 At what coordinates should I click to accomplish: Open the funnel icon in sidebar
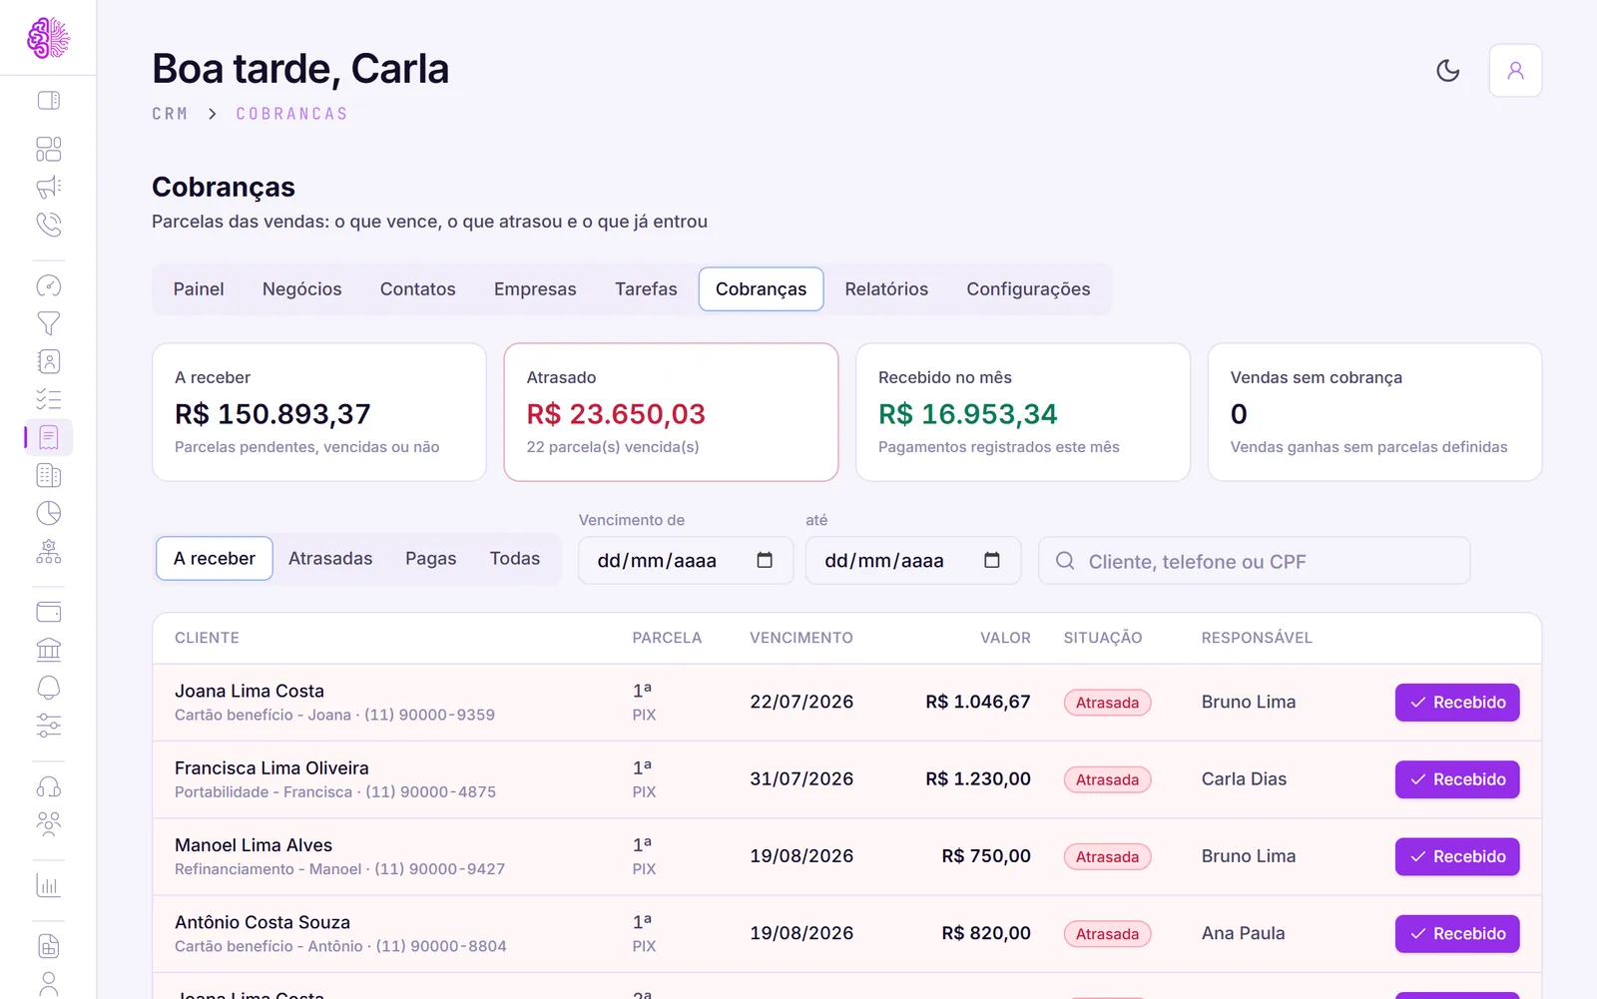pos(48,323)
